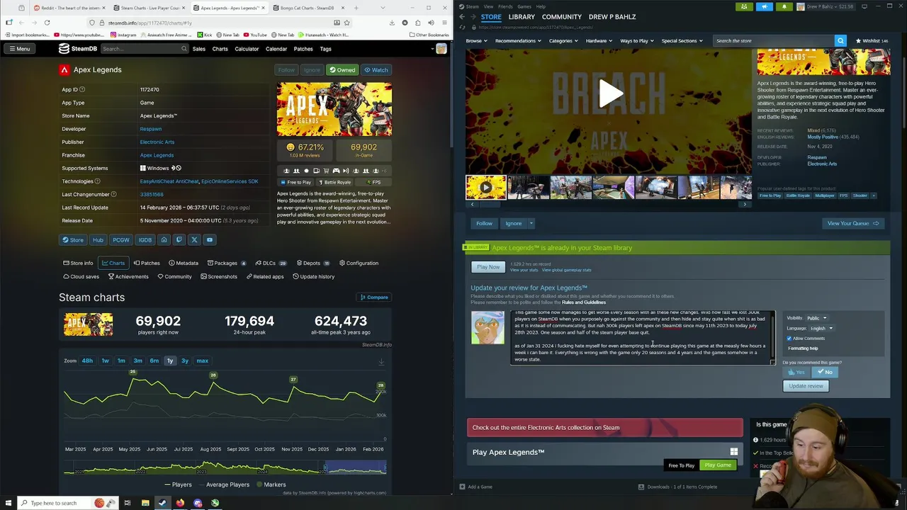This screenshot has height=510, width=907.
Task: Click the Steam store search field
Action: (x=774, y=40)
